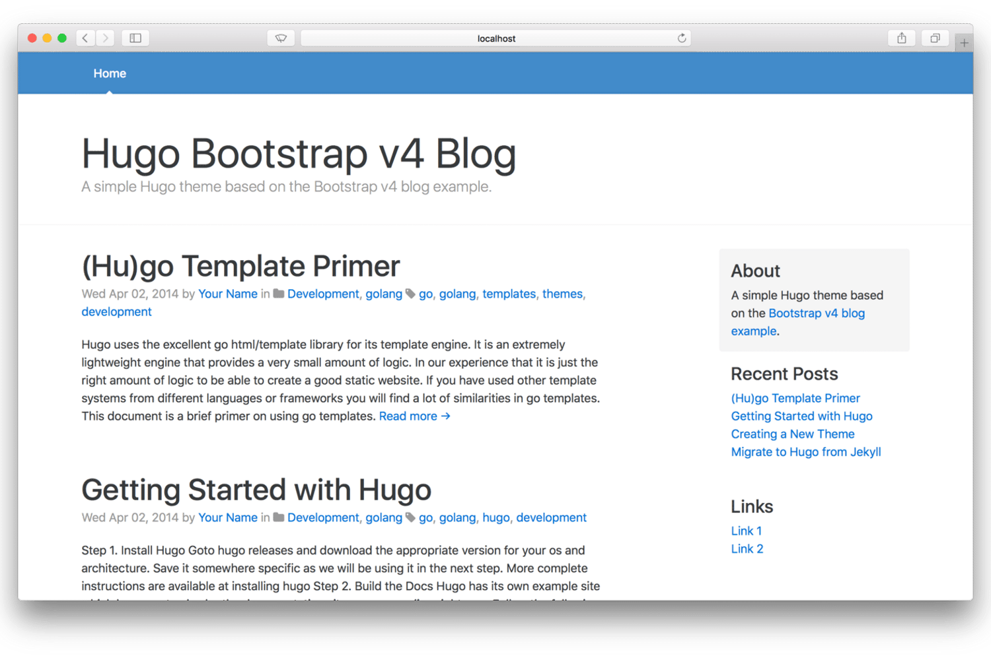Open Migrate to Hugo from Jekyll post

[x=805, y=451]
